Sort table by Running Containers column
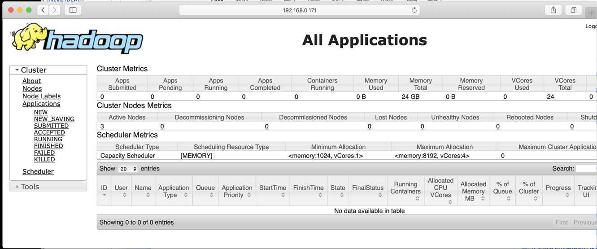Image resolution: width=597 pixels, height=249 pixels. 405,191
